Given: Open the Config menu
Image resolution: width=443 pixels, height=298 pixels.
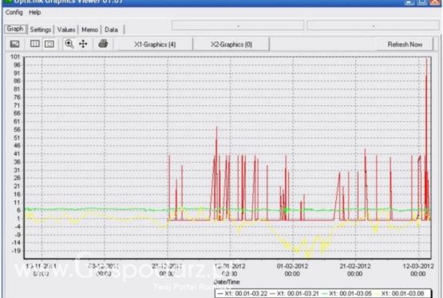Looking at the screenshot, I should (14, 13).
